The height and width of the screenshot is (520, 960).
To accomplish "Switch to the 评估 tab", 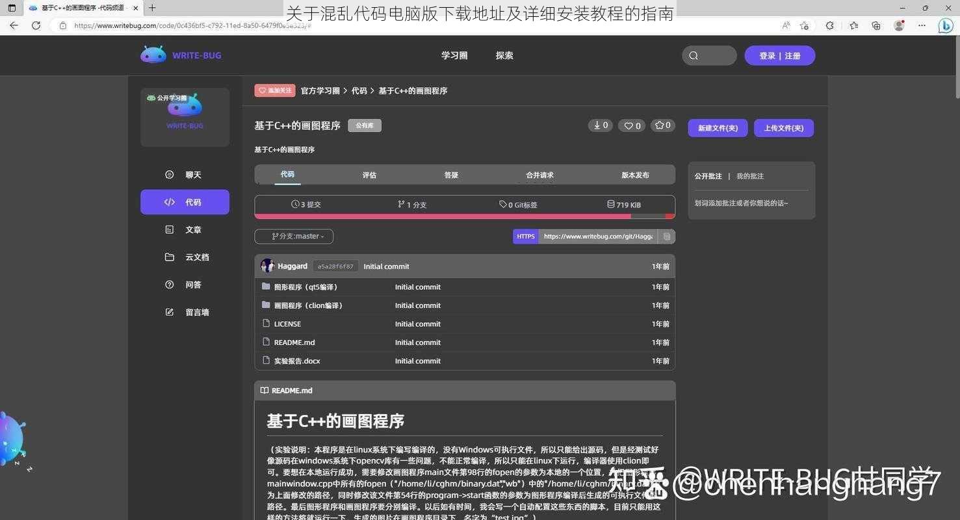I will (x=369, y=175).
